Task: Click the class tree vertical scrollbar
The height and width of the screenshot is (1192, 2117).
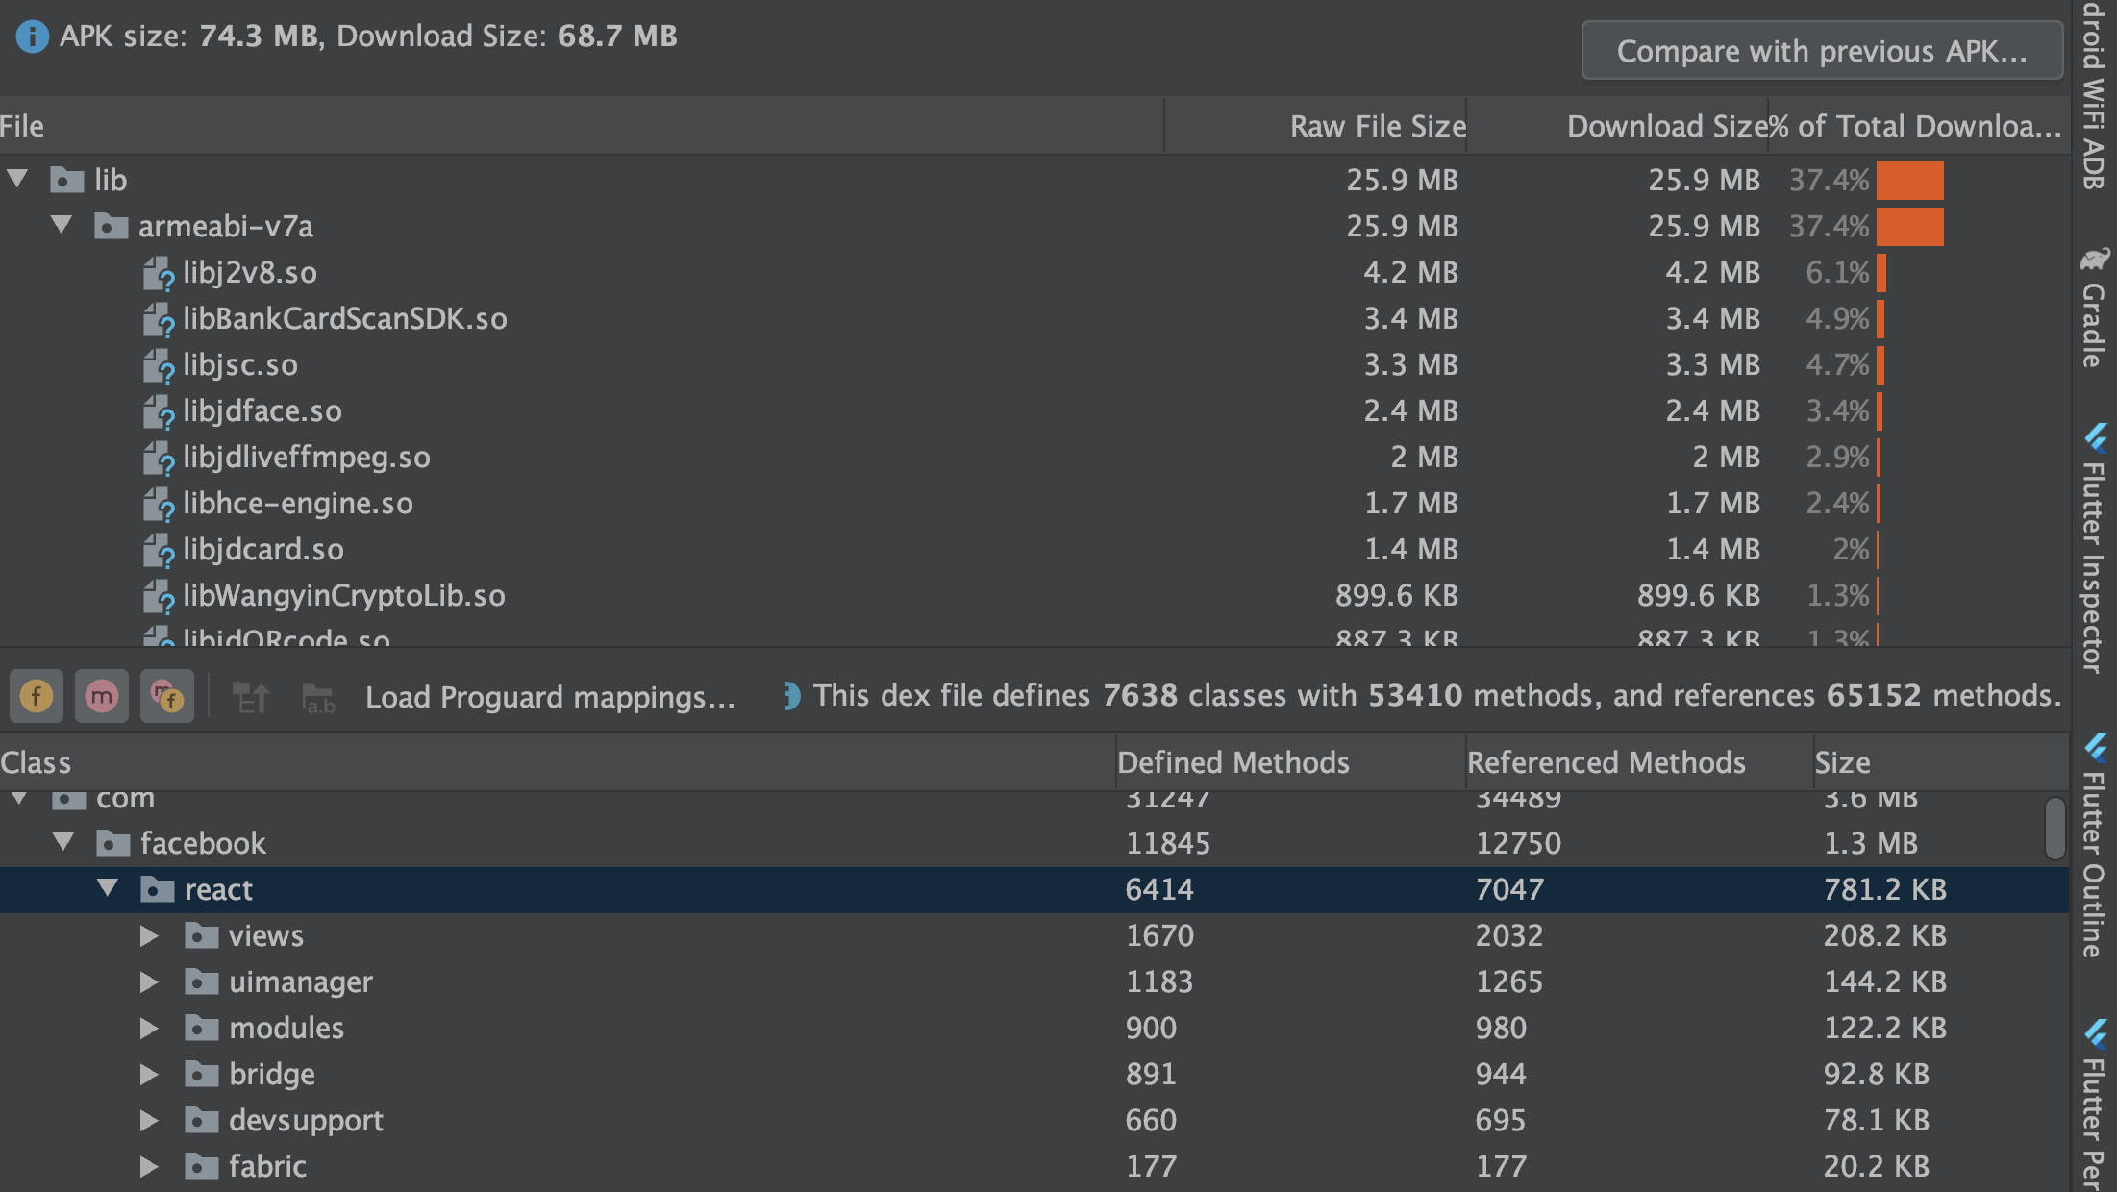Action: tap(2055, 829)
